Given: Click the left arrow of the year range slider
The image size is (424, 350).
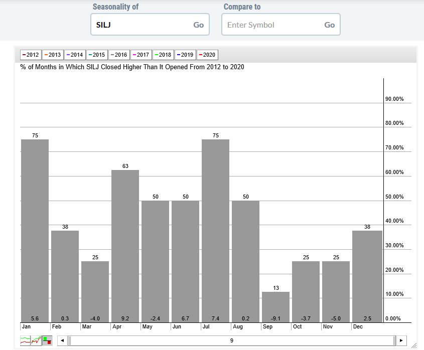Looking at the screenshot, I should coord(62,340).
